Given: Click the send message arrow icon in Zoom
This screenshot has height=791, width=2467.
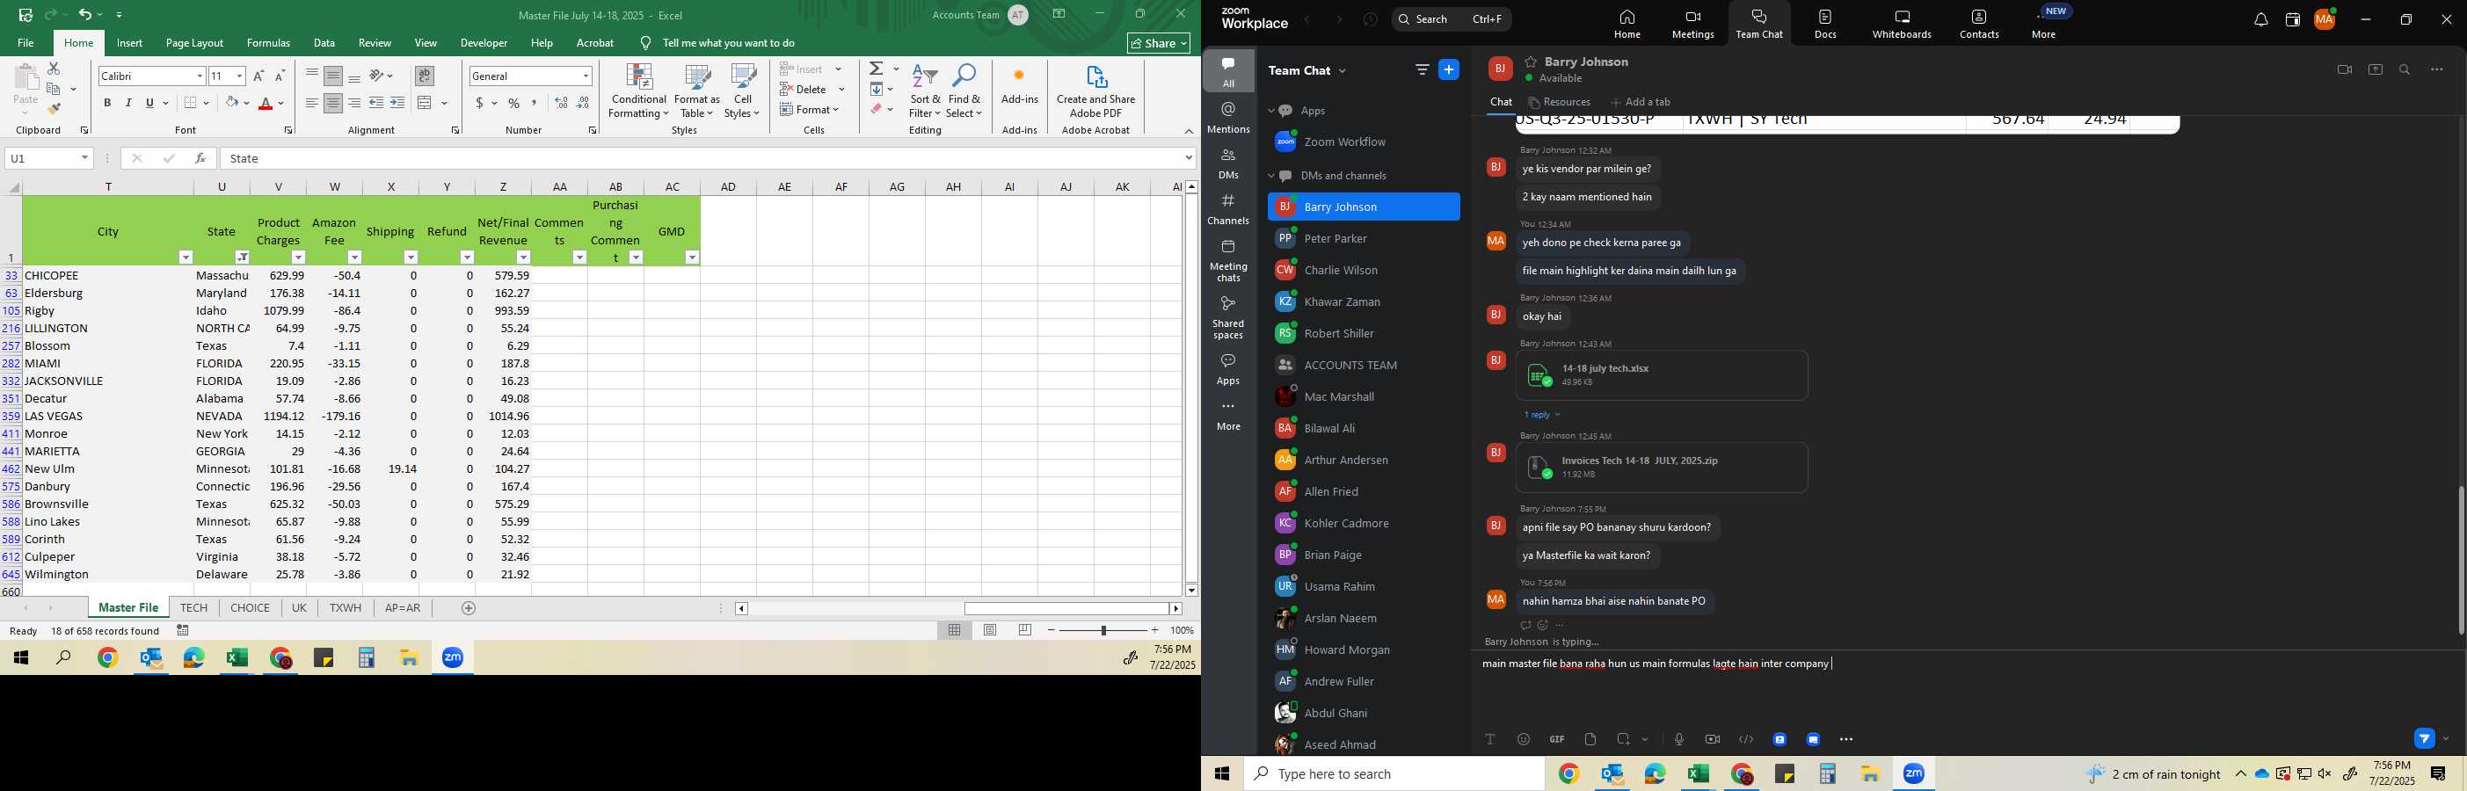Looking at the screenshot, I should click(x=2424, y=738).
